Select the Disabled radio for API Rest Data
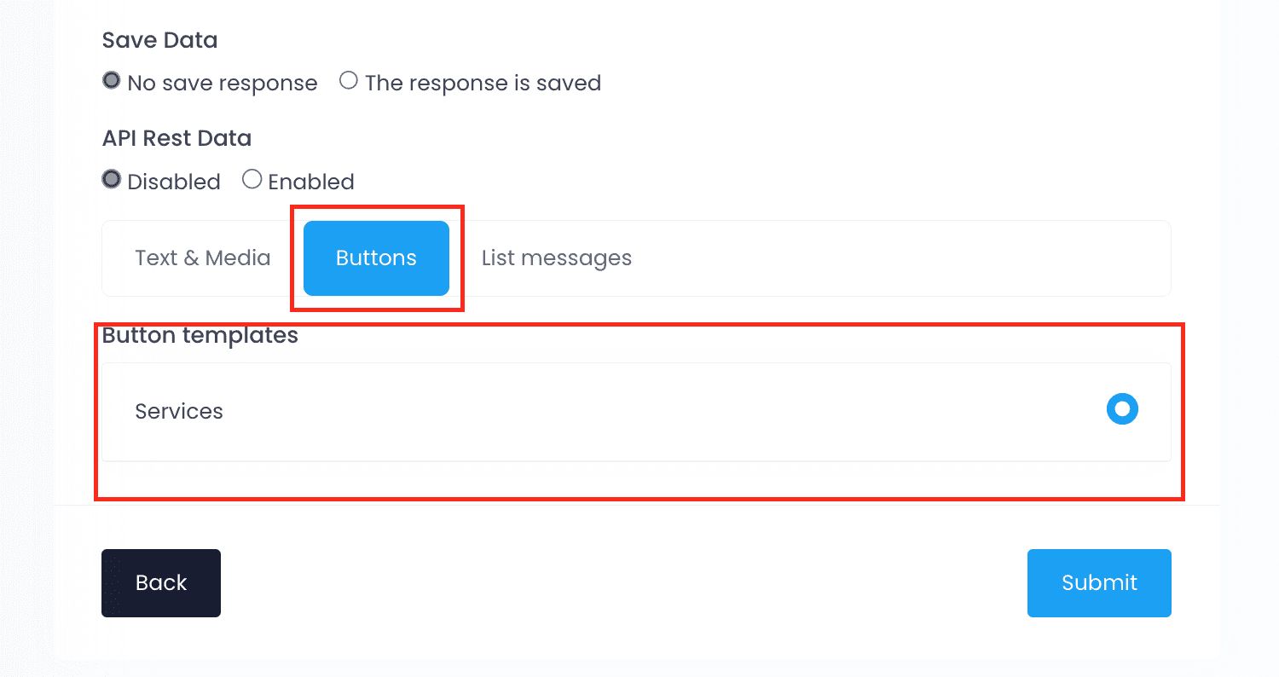The height and width of the screenshot is (677, 1279). pyautogui.click(x=112, y=180)
